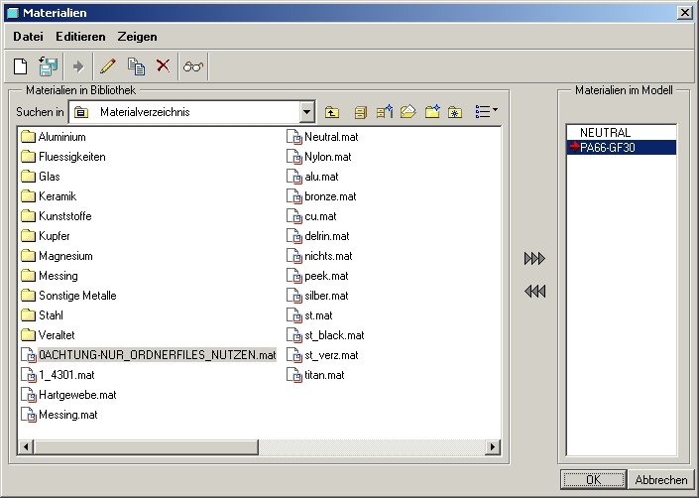Screen dimensions: 699x498
Task: Click the red X Delete icon
Action: tap(164, 66)
